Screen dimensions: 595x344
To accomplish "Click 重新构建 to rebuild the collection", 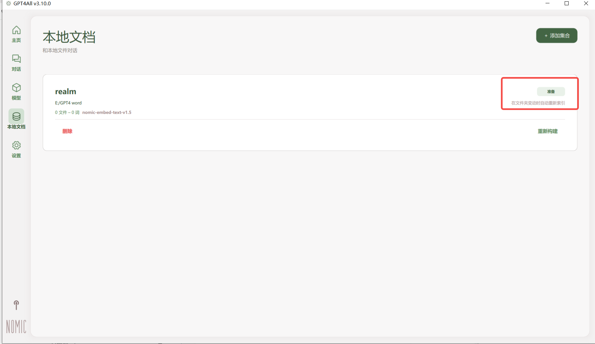I will coord(548,131).
